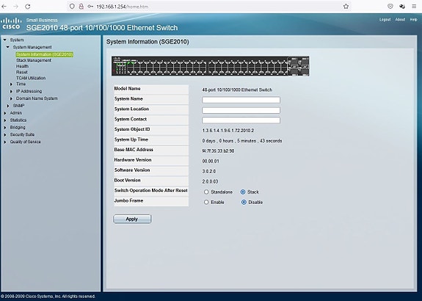422x301 pixels.
Task: Click the browser extensions icon
Action: pos(402,7)
